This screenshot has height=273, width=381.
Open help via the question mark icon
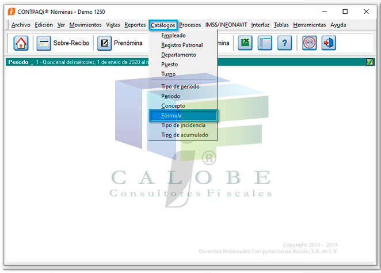[284, 43]
